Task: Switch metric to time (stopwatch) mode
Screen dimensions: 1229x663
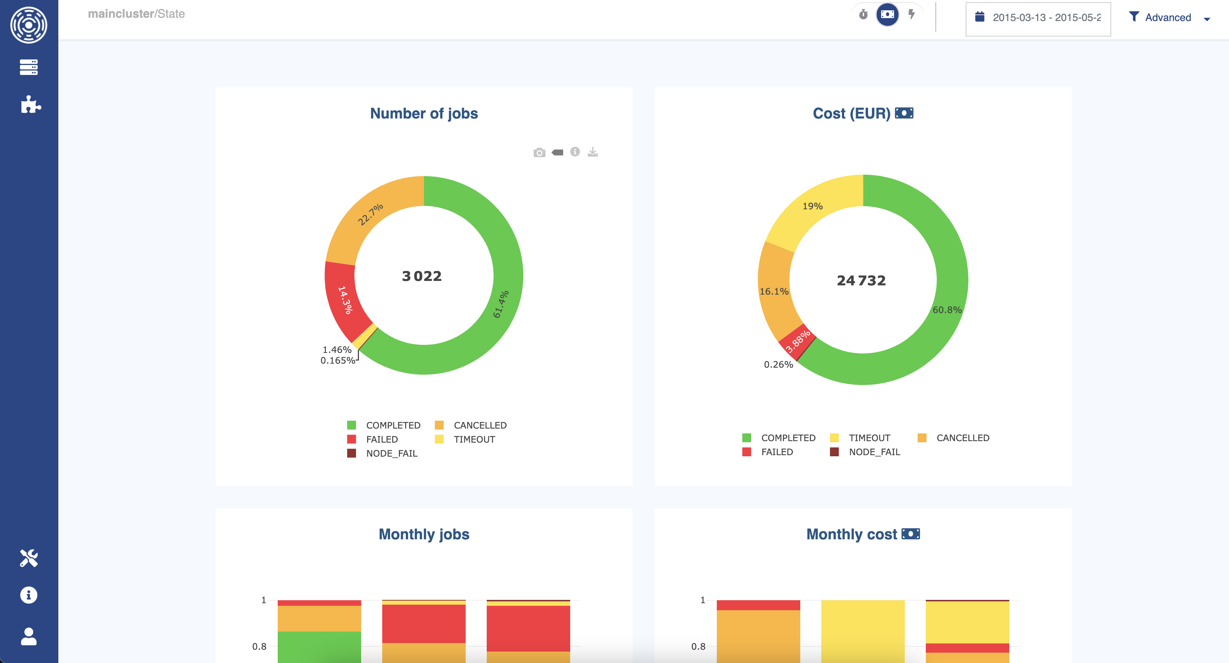Action: click(x=863, y=14)
